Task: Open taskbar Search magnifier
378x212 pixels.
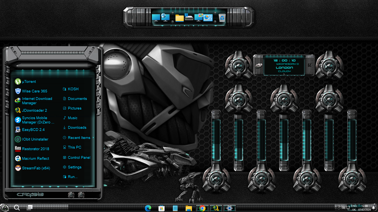Action: pos(17,208)
